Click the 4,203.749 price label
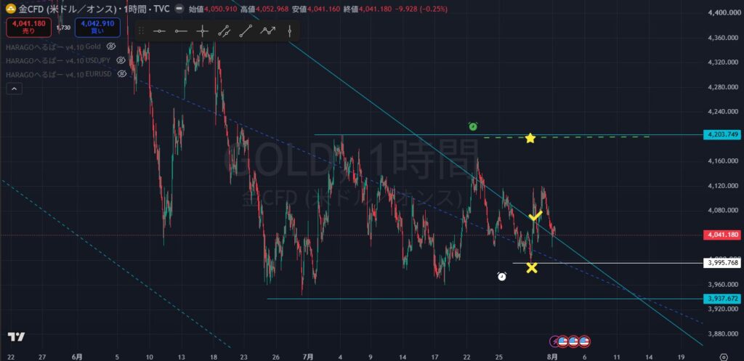Screen dimensions: 744x361 point(721,134)
